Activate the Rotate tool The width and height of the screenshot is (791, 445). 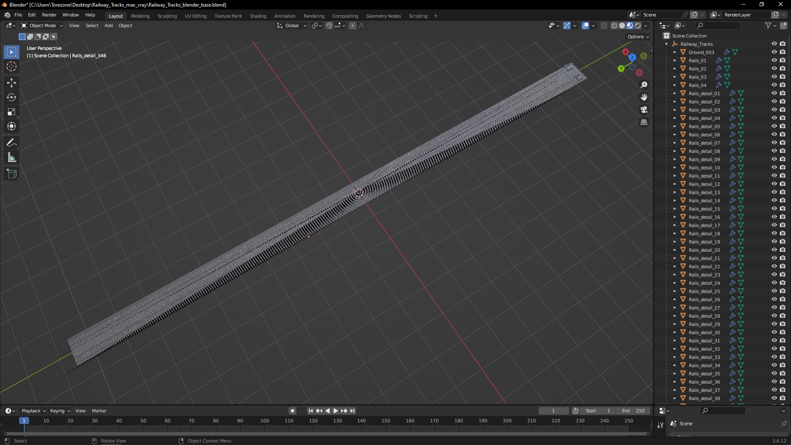(x=12, y=97)
